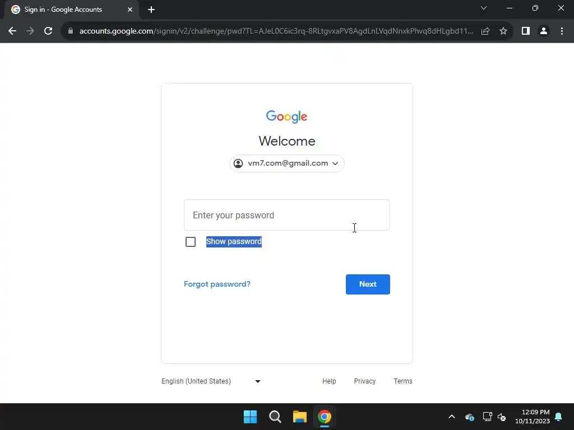Show hidden system tray icons
This screenshot has width=574, height=430.
point(452,417)
